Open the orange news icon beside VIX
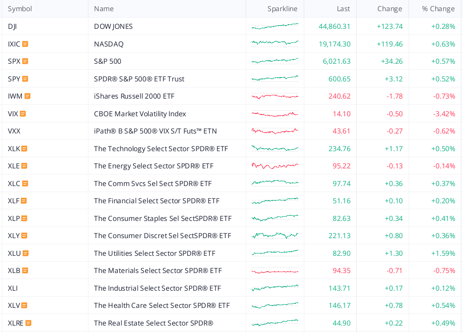463x333 pixels. [23, 113]
